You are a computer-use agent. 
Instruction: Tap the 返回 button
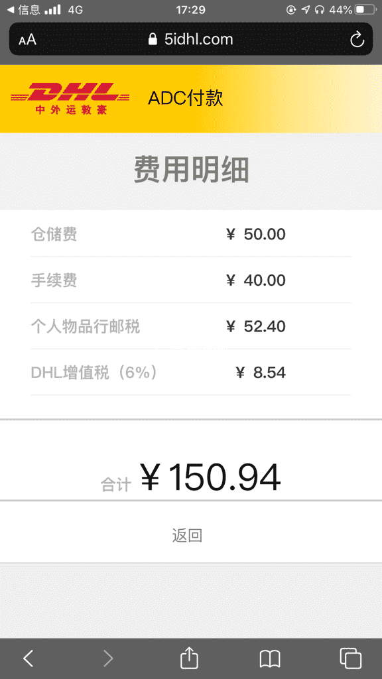click(x=187, y=536)
